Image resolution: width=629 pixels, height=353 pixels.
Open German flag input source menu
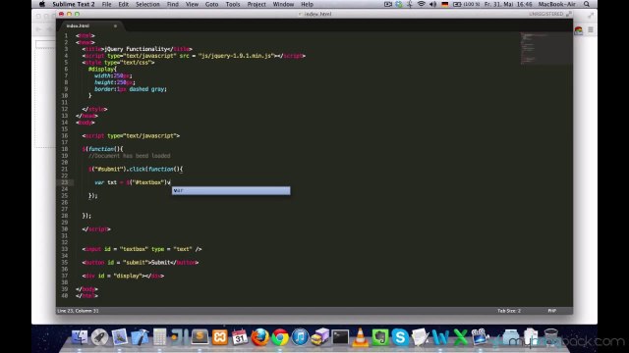(444, 4)
